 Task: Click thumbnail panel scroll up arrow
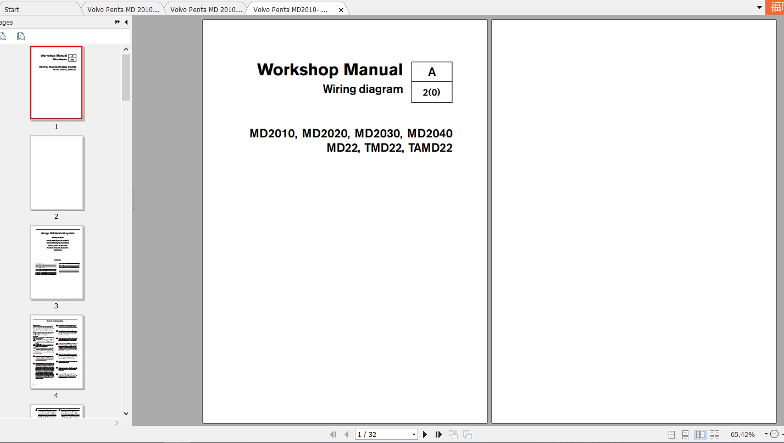coord(126,49)
